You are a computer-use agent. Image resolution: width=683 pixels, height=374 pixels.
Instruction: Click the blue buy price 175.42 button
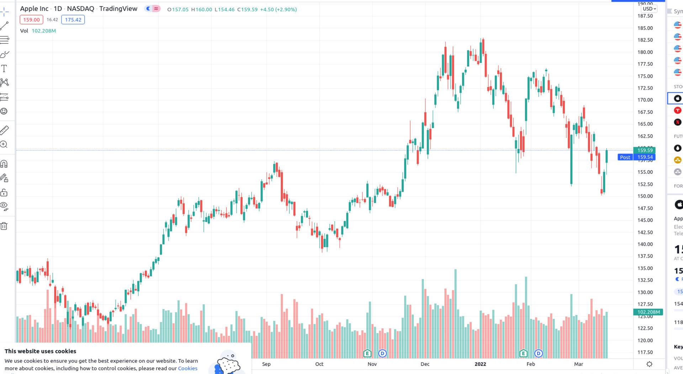[73, 20]
